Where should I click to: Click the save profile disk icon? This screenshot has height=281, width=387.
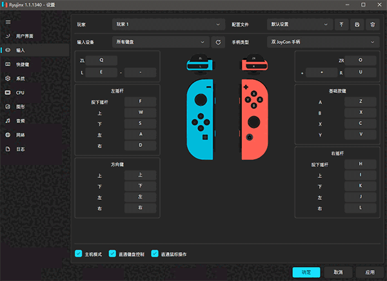[x=357, y=24]
